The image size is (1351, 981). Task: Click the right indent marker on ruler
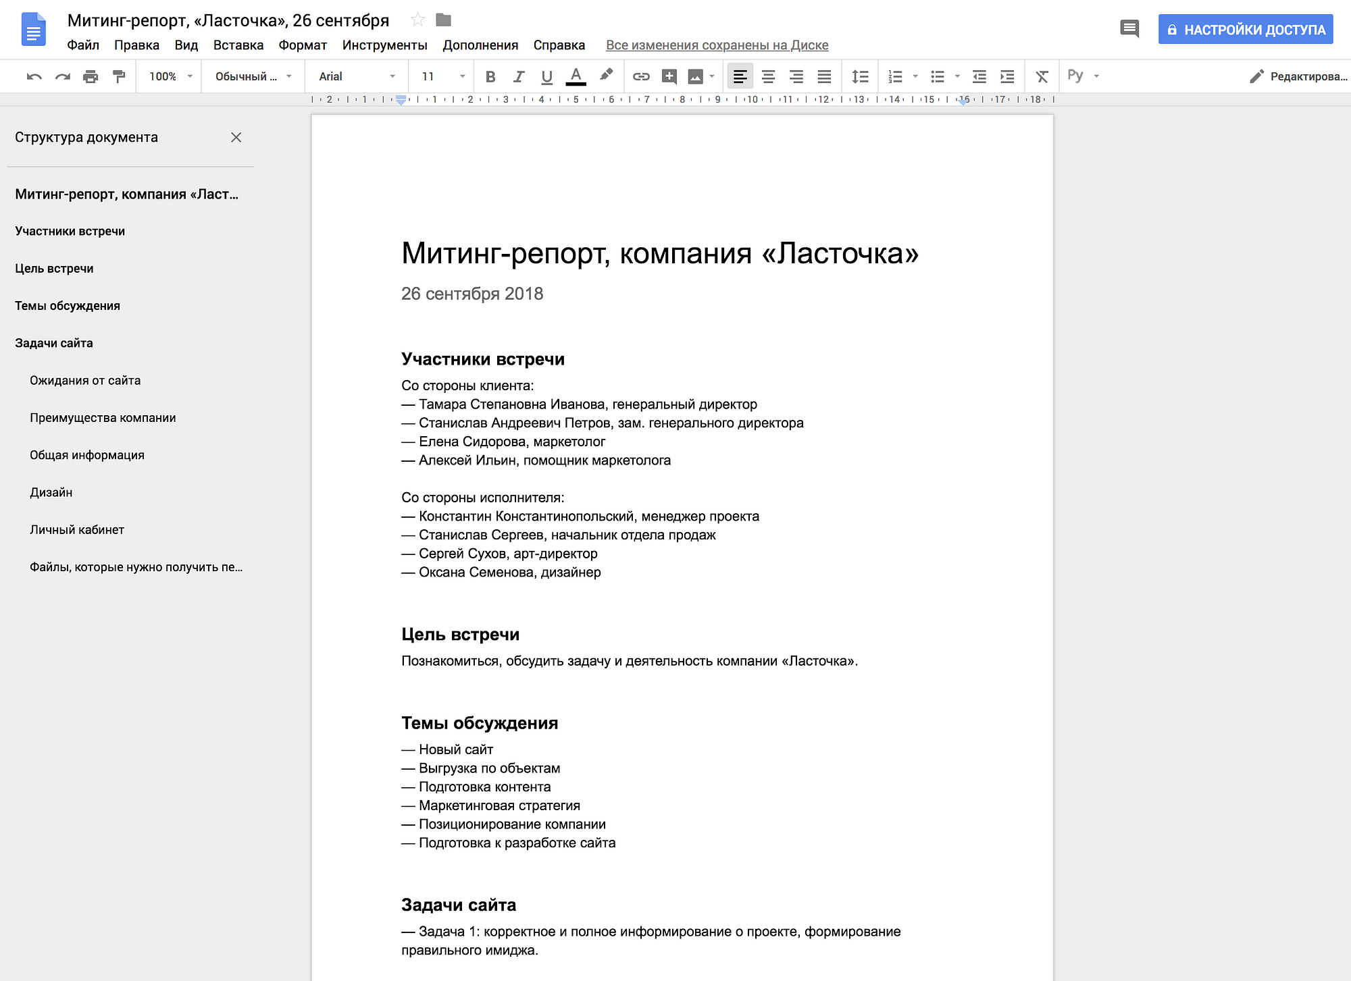click(x=963, y=101)
